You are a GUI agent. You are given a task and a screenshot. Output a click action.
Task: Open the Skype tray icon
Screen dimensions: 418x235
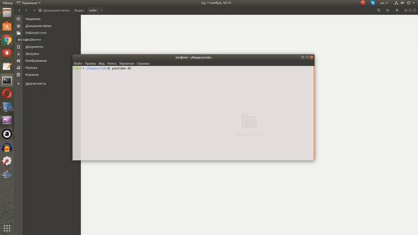click(373, 3)
